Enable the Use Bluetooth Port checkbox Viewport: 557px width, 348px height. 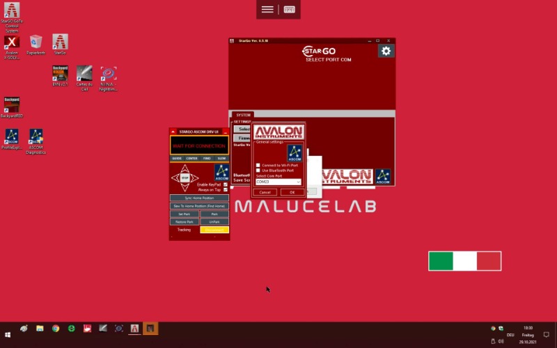pyautogui.click(x=258, y=171)
